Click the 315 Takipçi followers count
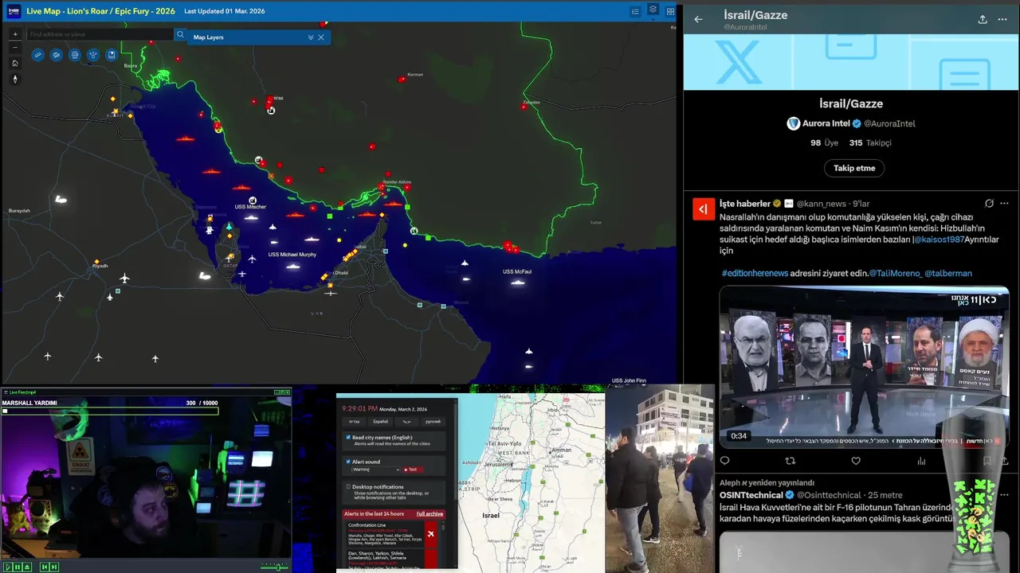The height and width of the screenshot is (573, 1020). pyautogui.click(x=870, y=143)
